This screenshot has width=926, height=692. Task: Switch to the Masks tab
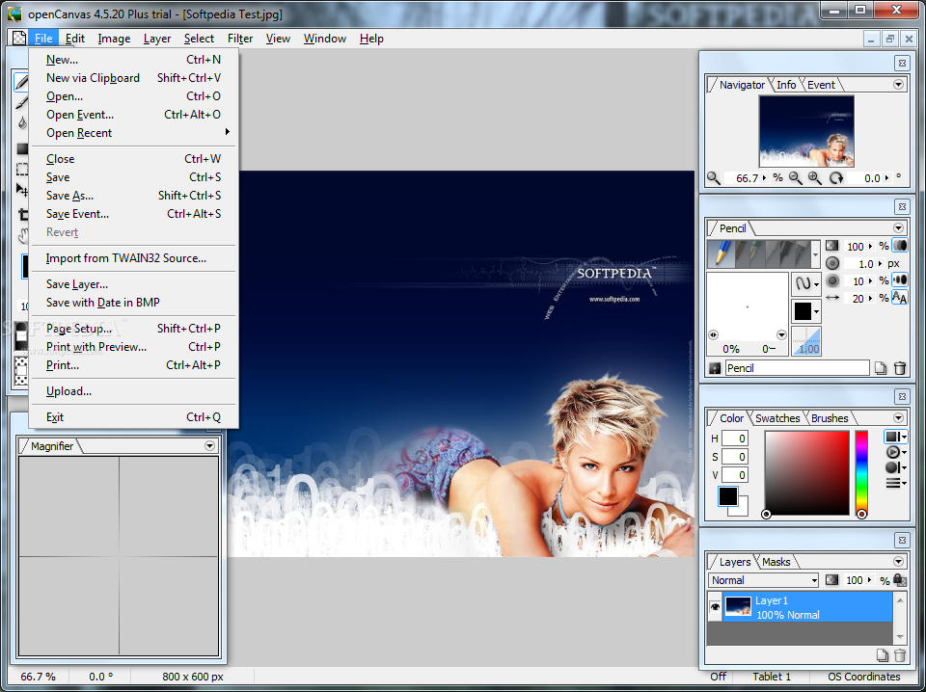click(776, 562)
